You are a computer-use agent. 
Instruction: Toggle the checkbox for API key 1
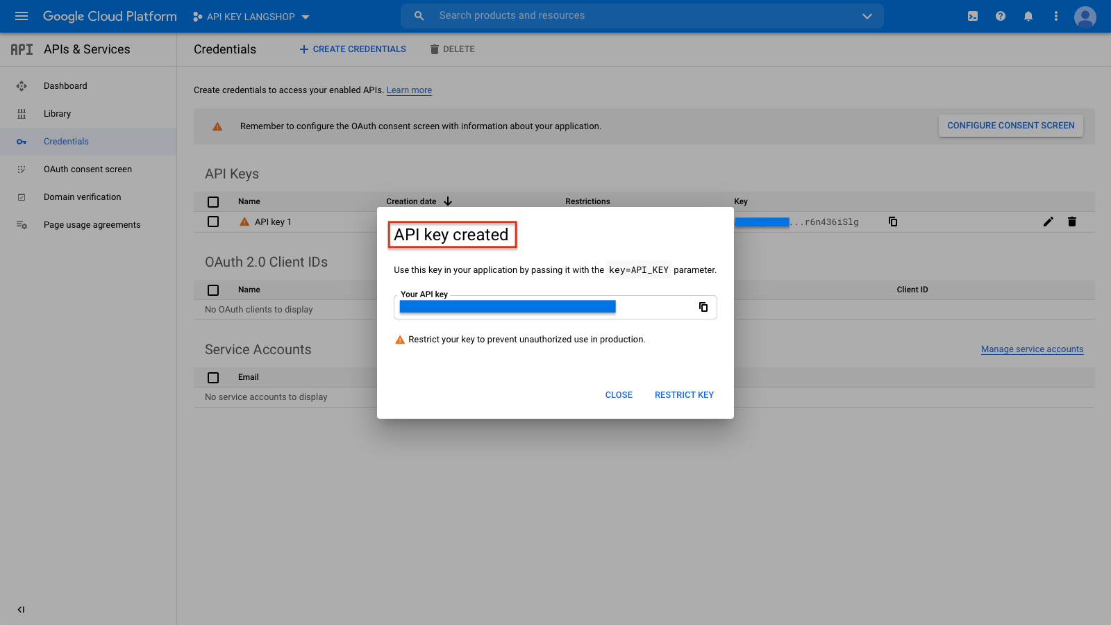click(213, 222)
